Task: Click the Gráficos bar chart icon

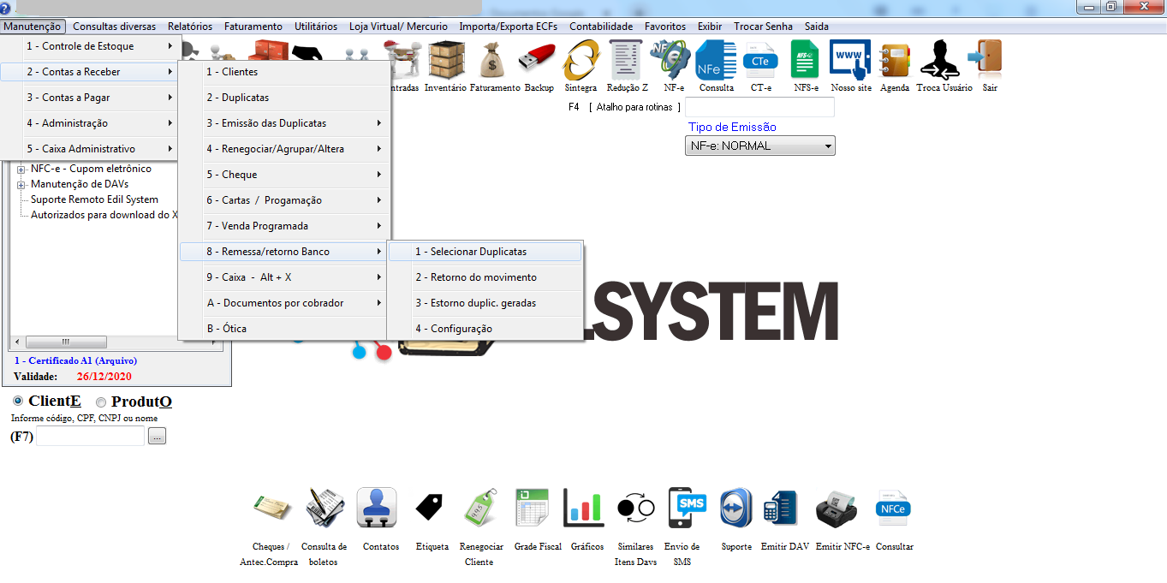Action: [x=583, y=509]
